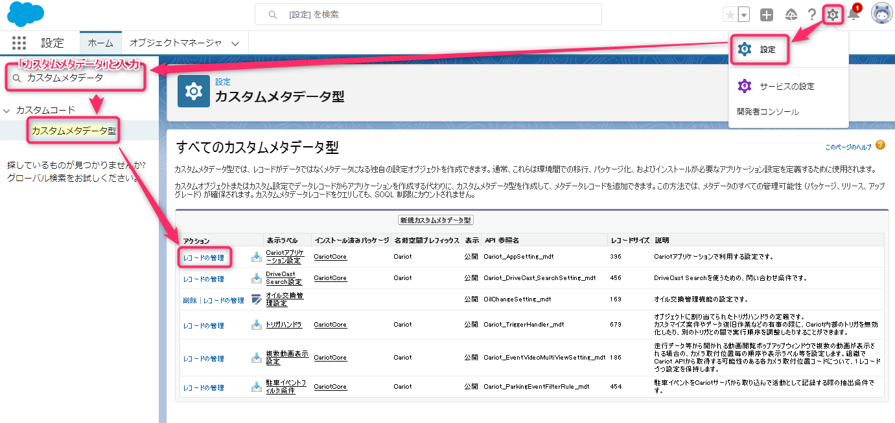Viewport: 895px width, 423px height.
Task: Click 削除 link for オイル交換管理設定
Action: pyautogui.click(x=190, y=300)
